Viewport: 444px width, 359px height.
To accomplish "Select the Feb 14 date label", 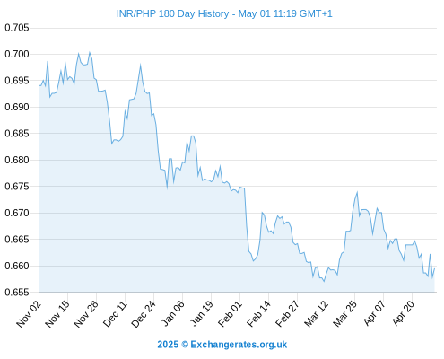I will [258, 314].
